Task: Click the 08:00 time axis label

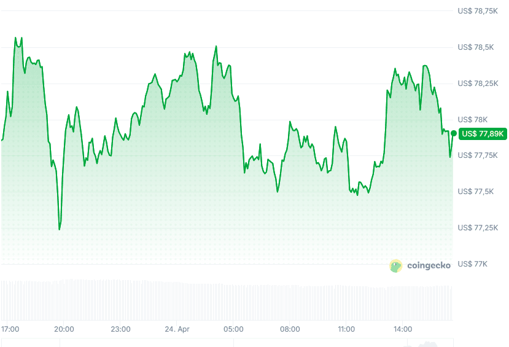Action: 290,329
